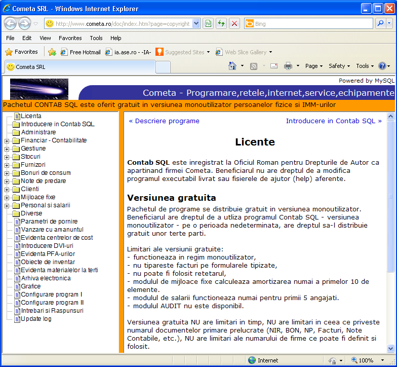Expand Personal si salarii node
397x367 pixels.
click(7, 206)
